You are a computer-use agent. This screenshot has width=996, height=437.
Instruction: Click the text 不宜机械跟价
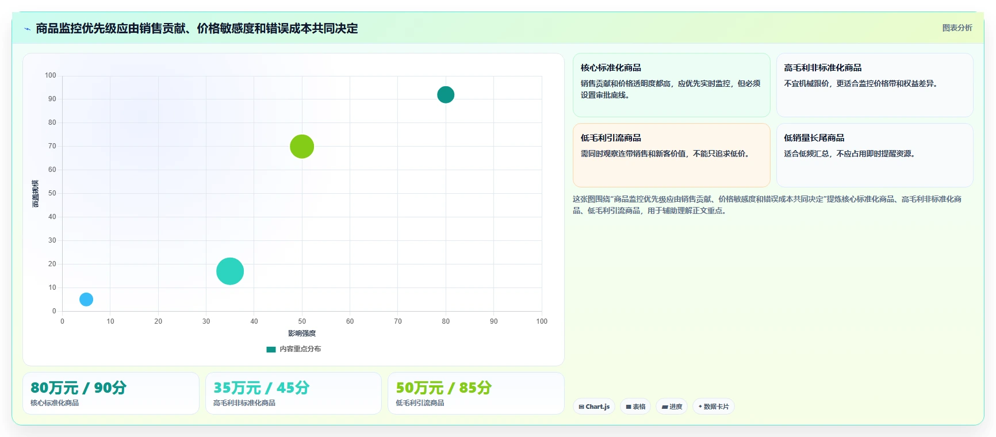806,83
